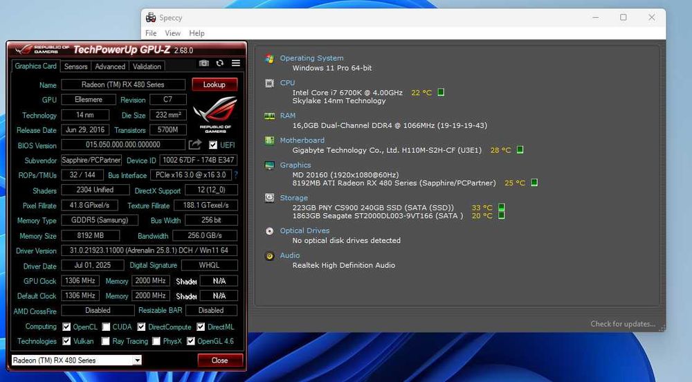This screenshot has width=692, height=382.
Task: Toggle the Ray Tracing checkbox
Action: 105,341
